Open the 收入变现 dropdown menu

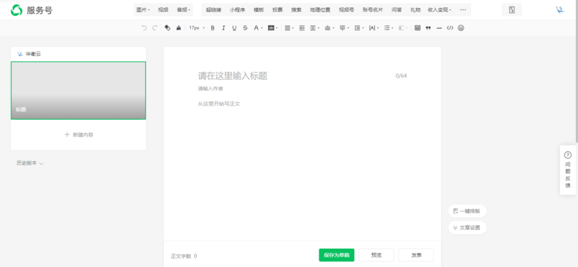440,10
